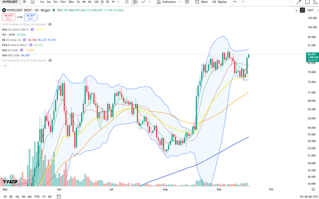Screen dimensions: 319x199
Task: Click the dark square icon next to USDT
Action: point(302,10)
